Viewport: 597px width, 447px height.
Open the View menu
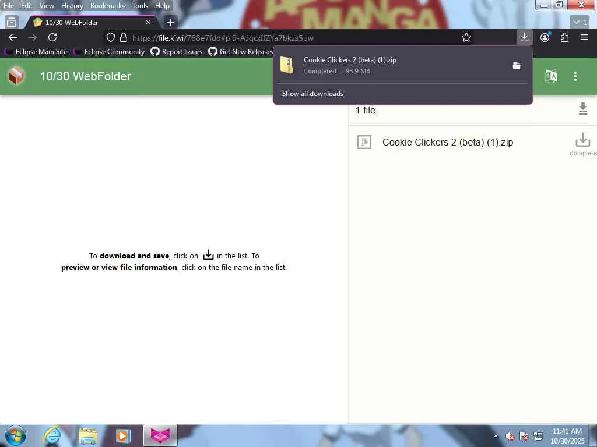tap(47, 6)
